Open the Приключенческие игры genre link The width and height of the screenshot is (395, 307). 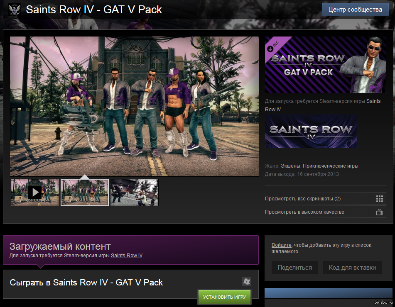point(331,166)
